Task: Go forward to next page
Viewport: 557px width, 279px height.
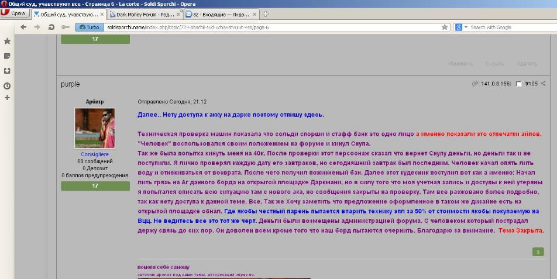Action: click(x=37, y=27)
